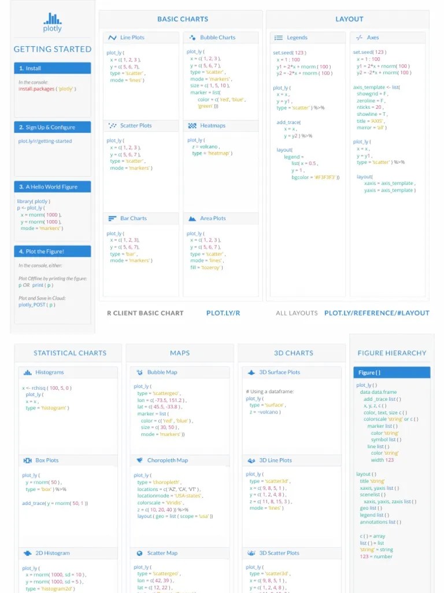Click the Box Plots label
The height and width of the screenshot is (593, 444).
47,460
